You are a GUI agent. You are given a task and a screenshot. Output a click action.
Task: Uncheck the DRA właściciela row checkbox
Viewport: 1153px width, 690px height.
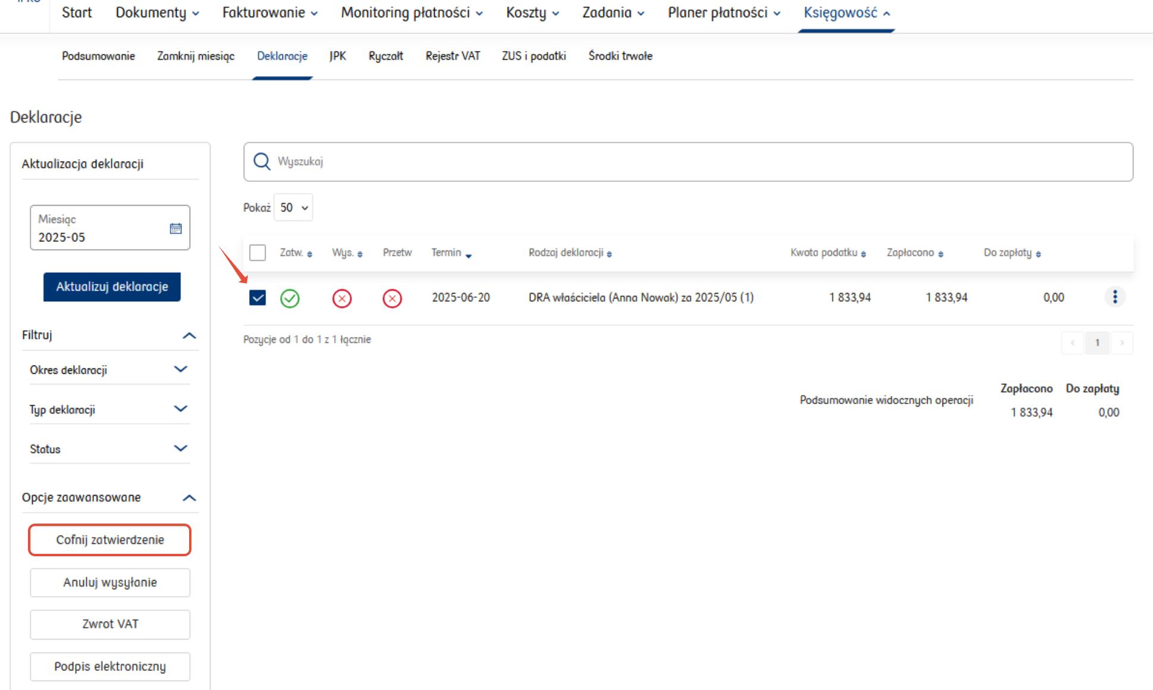[x=257, y=297]
